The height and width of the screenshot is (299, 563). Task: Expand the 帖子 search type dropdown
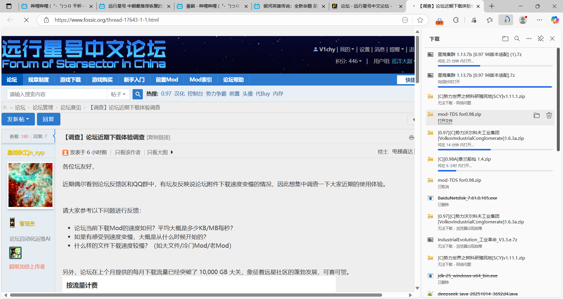coord(118,94)
